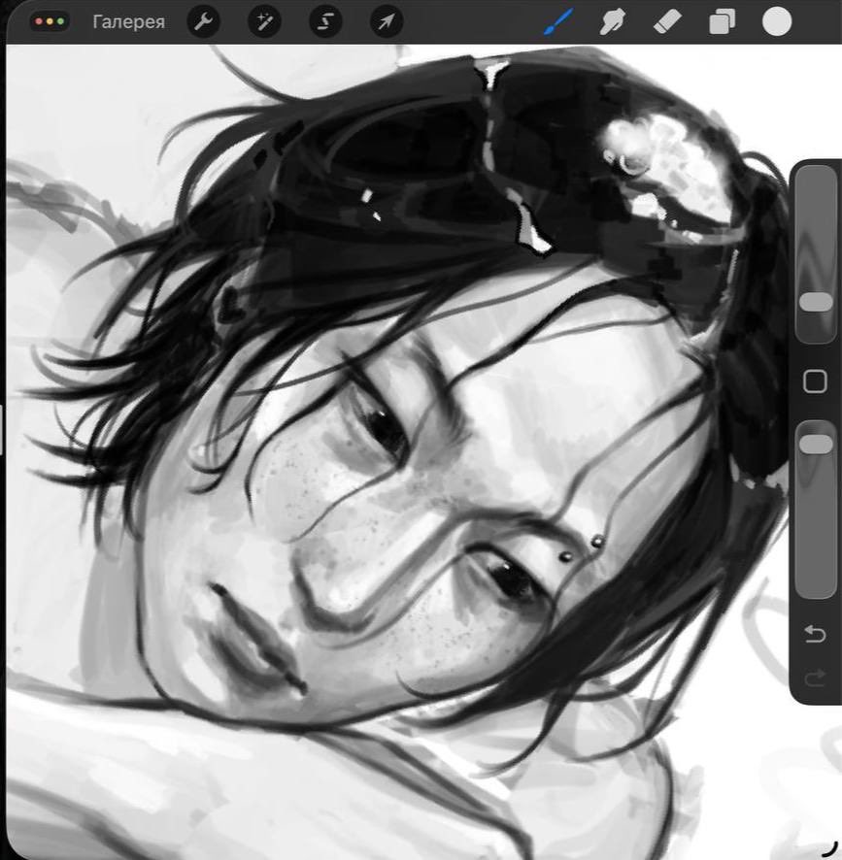Select the Smudge finger tool
Screen dimensions: 842x860
click(612, 22)
